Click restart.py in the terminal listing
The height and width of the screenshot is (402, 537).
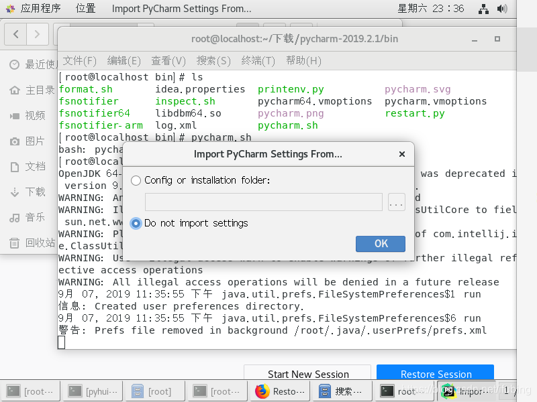tap(415, 113)
